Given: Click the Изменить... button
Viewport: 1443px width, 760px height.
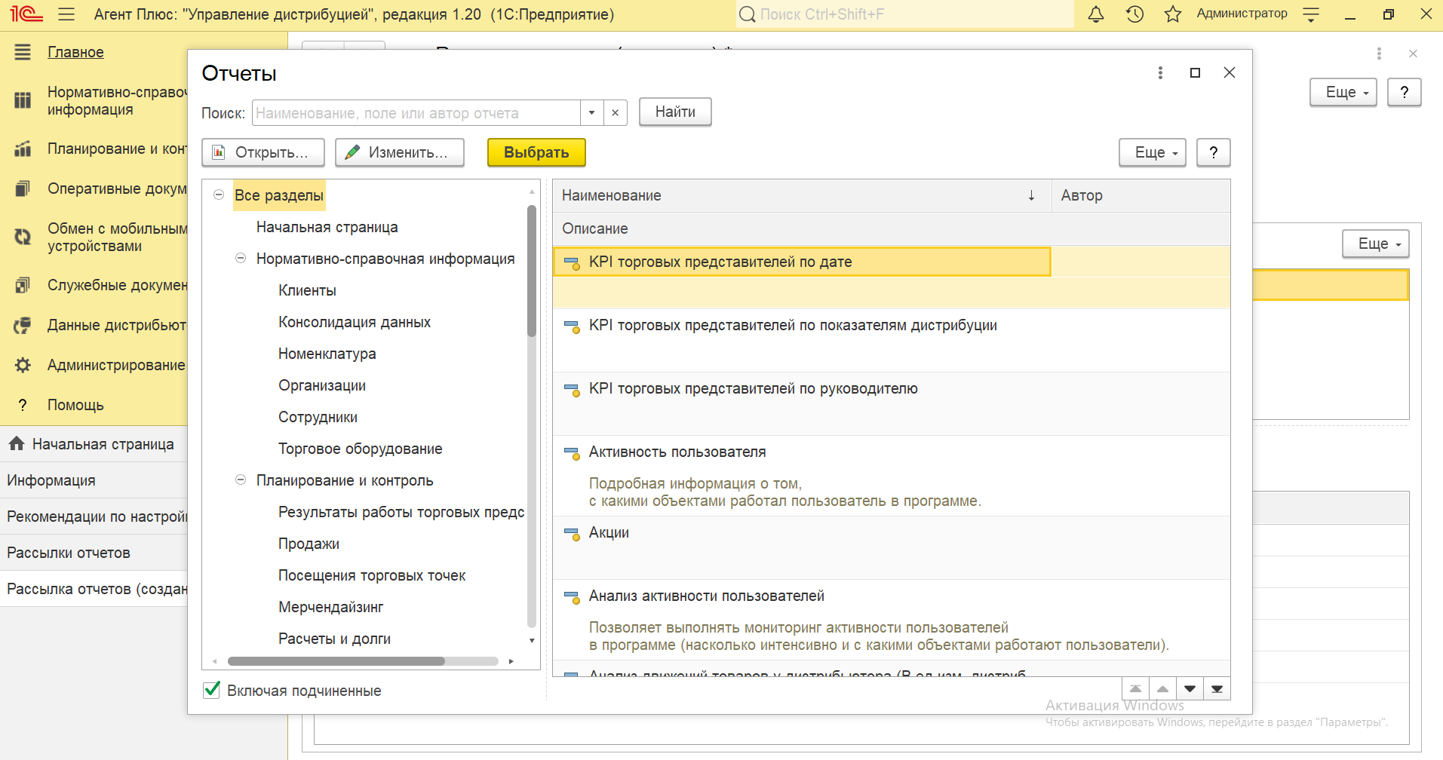Looking at the screenshot, I should (400, 152).
